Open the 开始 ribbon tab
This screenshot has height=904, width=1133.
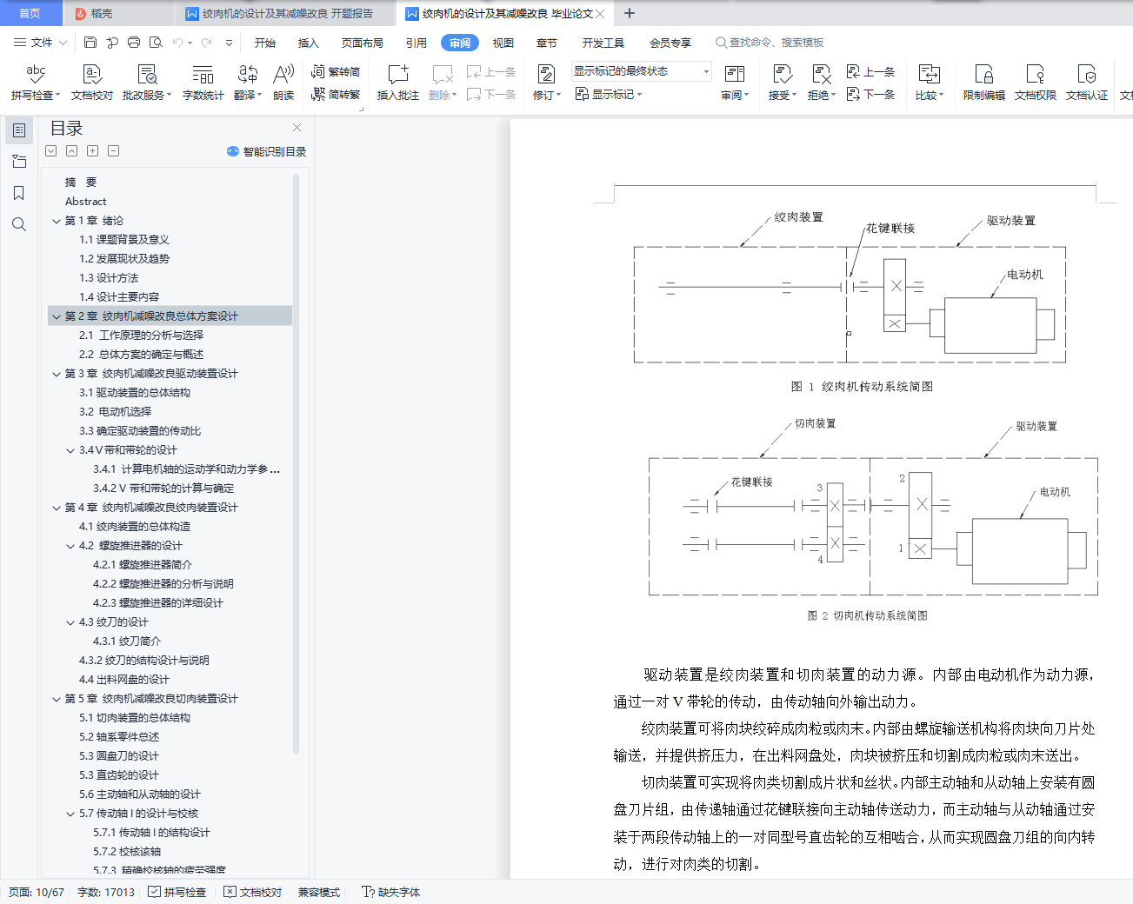[x=265, y=43]
